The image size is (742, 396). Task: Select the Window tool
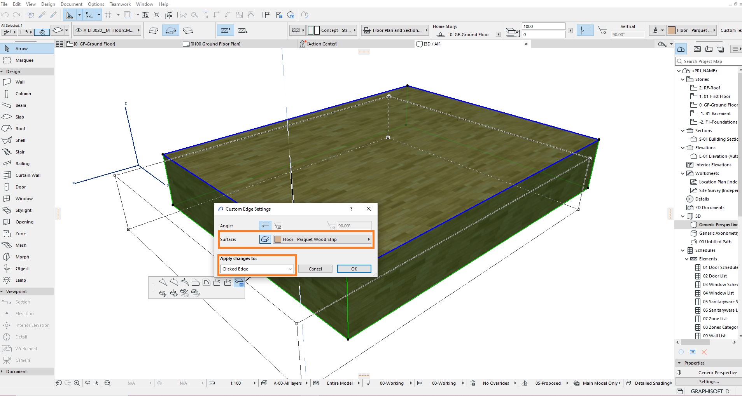tap(26, 199)
